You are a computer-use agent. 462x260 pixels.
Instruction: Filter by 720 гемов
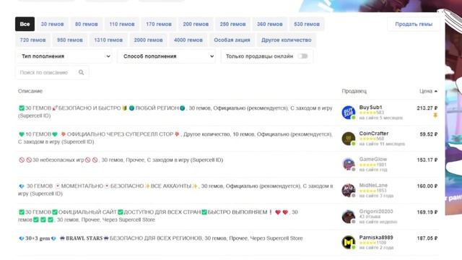click(x=32, y=40)
